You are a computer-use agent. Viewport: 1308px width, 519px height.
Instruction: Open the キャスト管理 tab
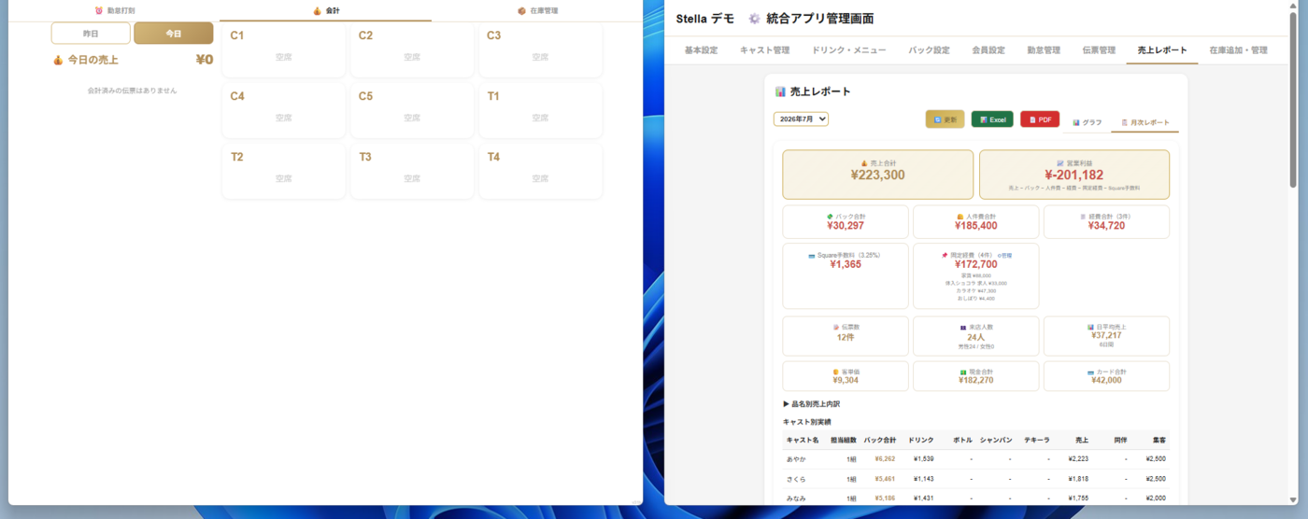click(764, 50)
